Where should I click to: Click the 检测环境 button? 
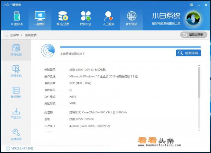tap(188, 53)
